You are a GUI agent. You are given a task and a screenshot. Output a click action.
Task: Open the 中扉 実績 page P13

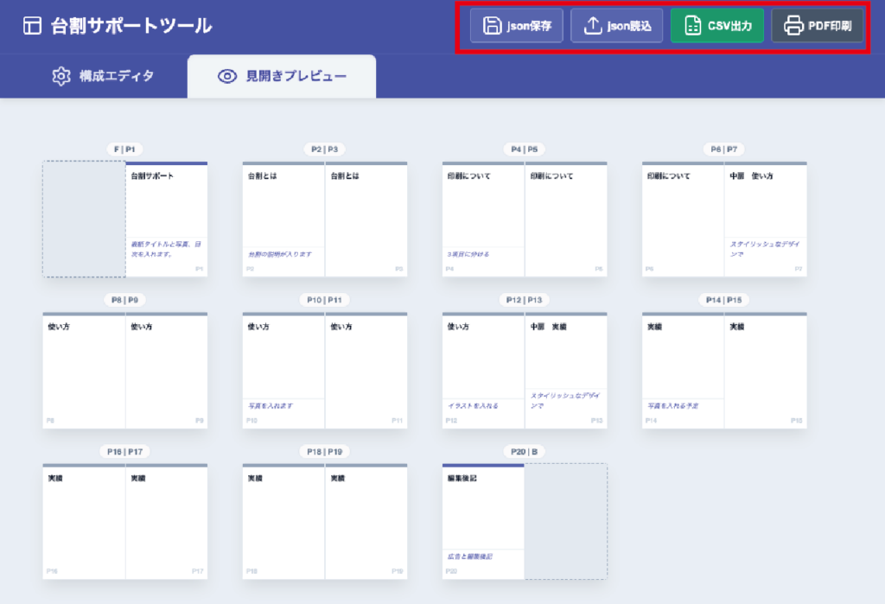(566, 371)
